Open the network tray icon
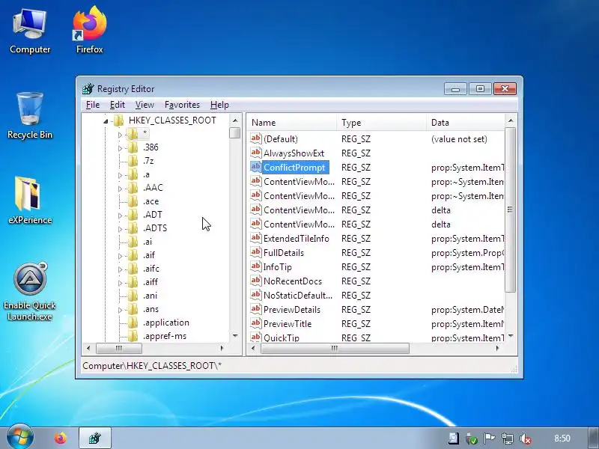 (508, 439)
